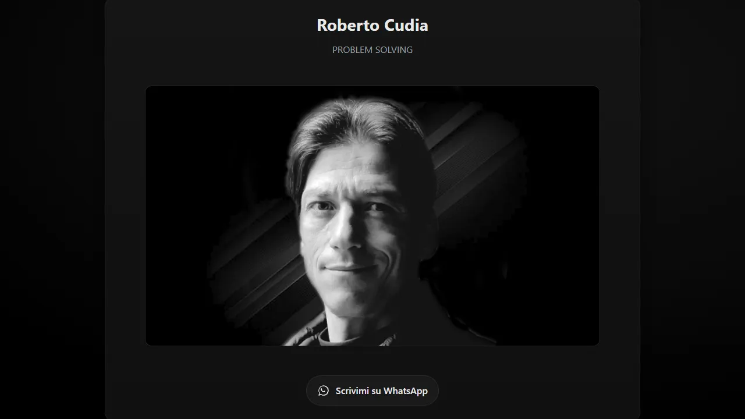Open the Scrivimi su WhatsApp button

click(372, 390)
